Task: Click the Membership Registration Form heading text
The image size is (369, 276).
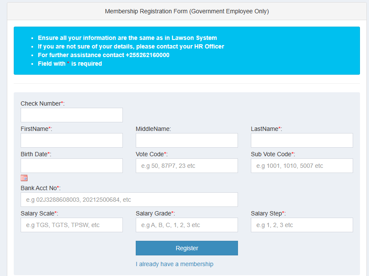Action: (x=187, y=11)
